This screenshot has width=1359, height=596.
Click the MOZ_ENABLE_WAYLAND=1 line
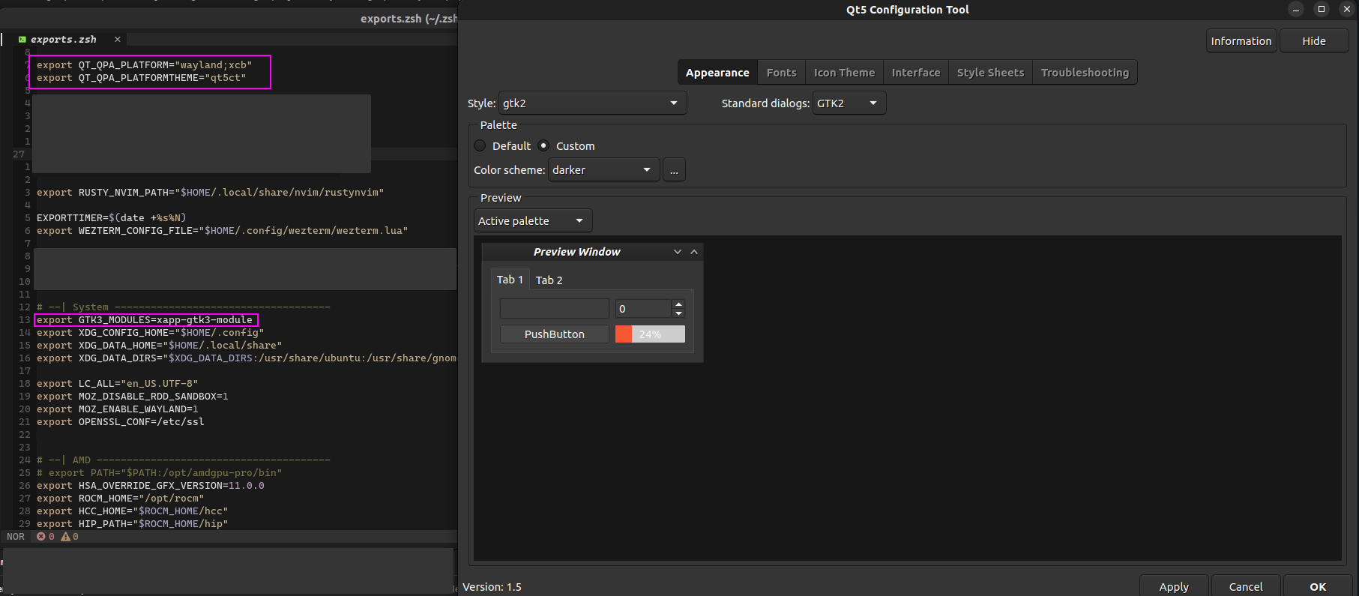(x=118, y=409)
